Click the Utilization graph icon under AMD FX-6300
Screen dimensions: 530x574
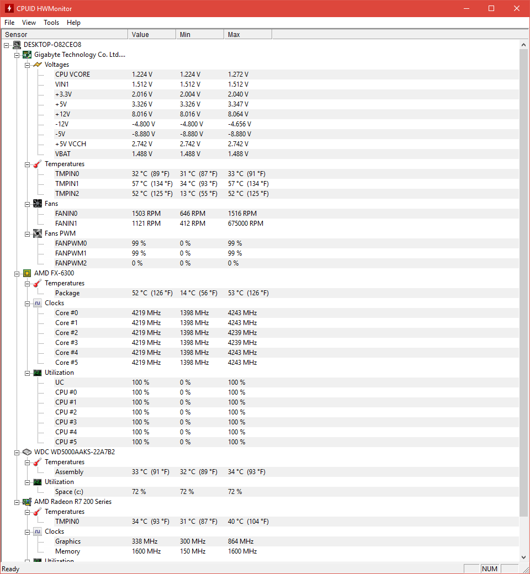(38, 373)
